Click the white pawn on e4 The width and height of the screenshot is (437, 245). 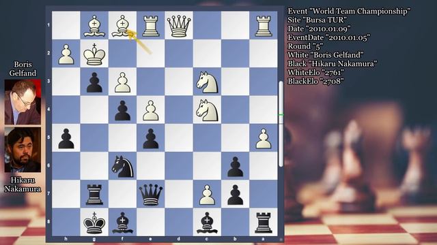150,110
